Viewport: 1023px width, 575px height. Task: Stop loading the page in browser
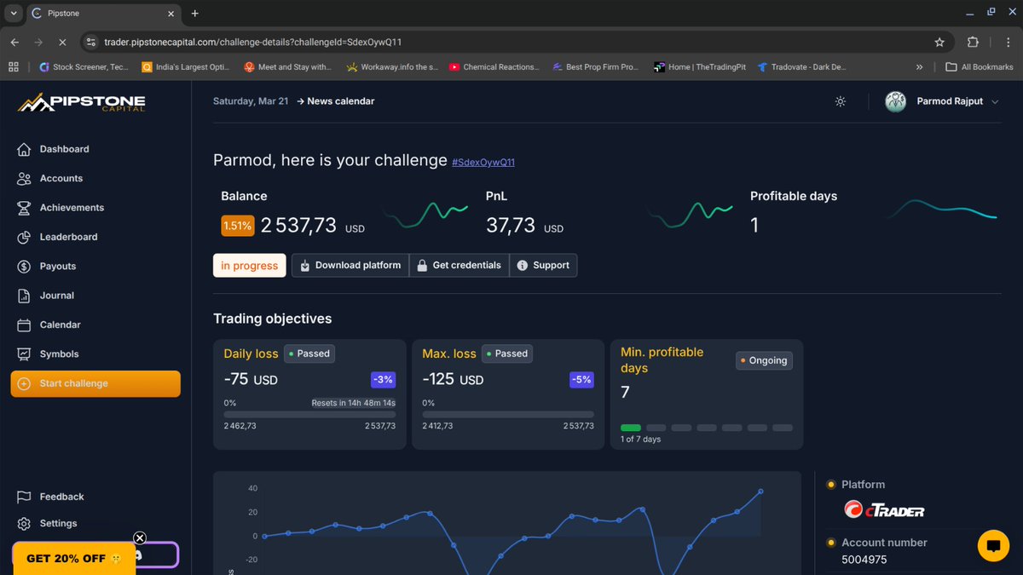click(x=62, y=42)
